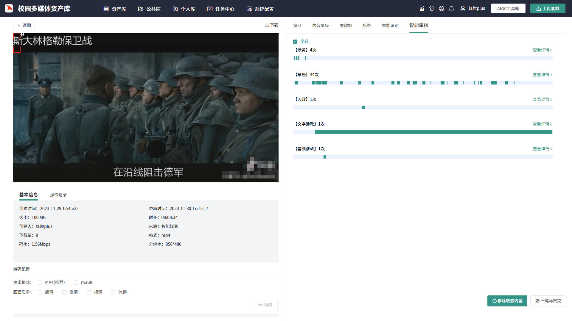Click the 转码 button
Viewport: 572px width, 321px height.
point(265,305)
